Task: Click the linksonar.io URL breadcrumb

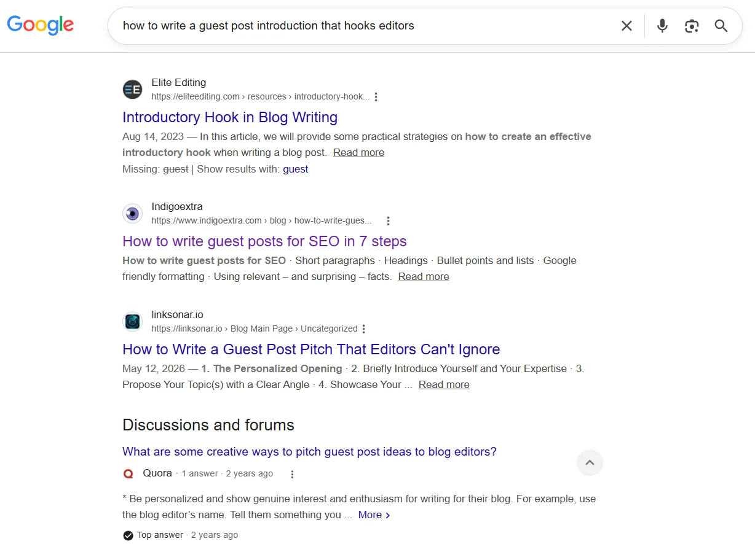Action: [255, 329]
